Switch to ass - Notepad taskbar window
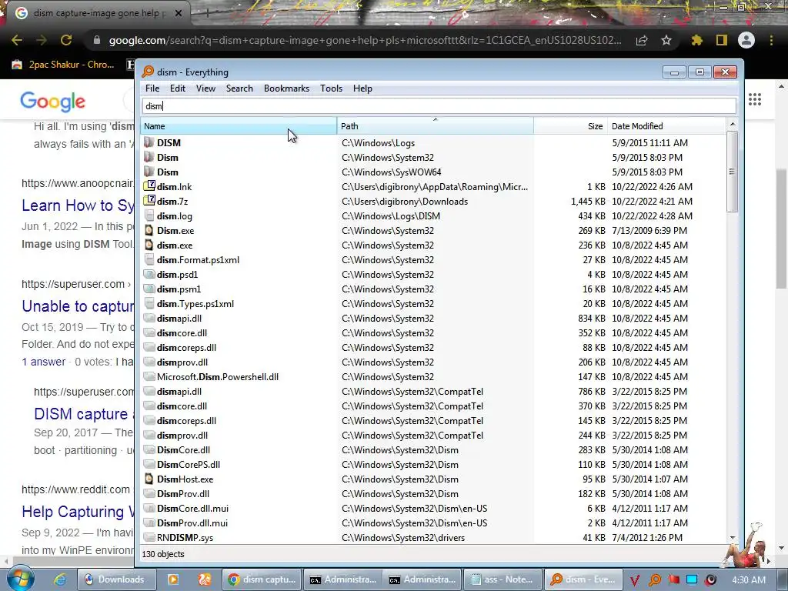788x591 pixels. 503,579
